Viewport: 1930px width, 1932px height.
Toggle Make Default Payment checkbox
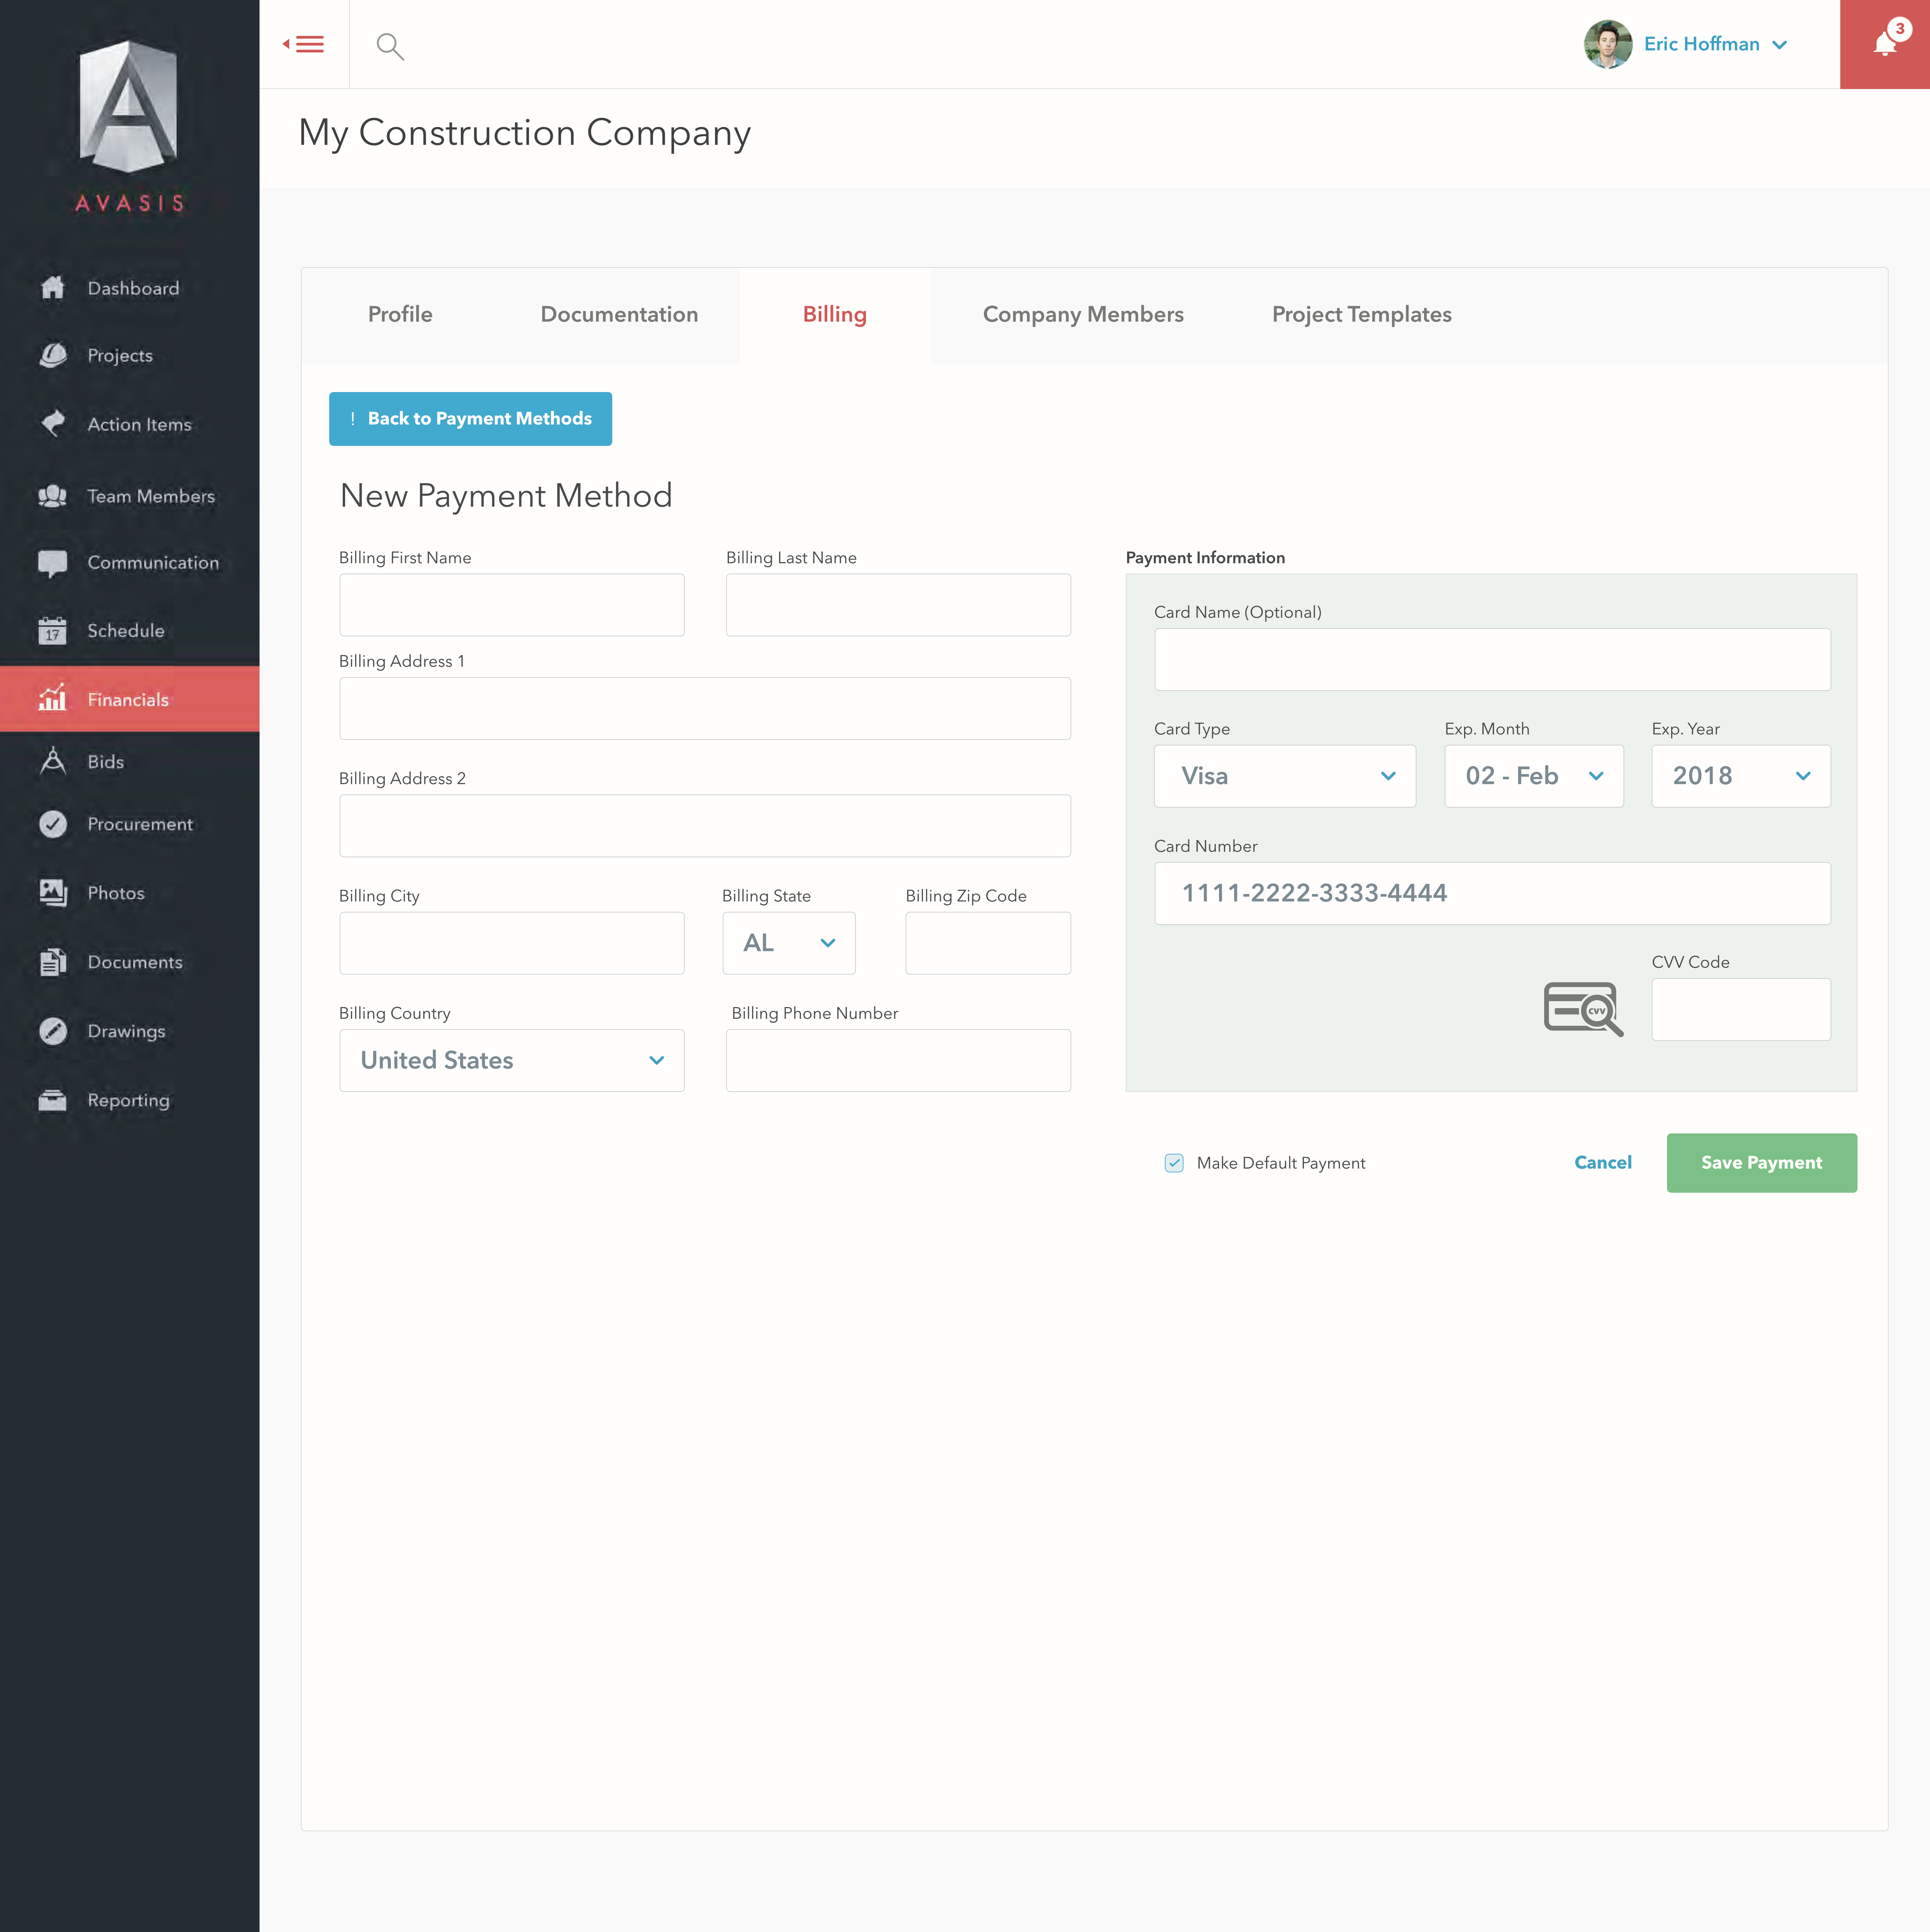click(x=1174, y=1163)
